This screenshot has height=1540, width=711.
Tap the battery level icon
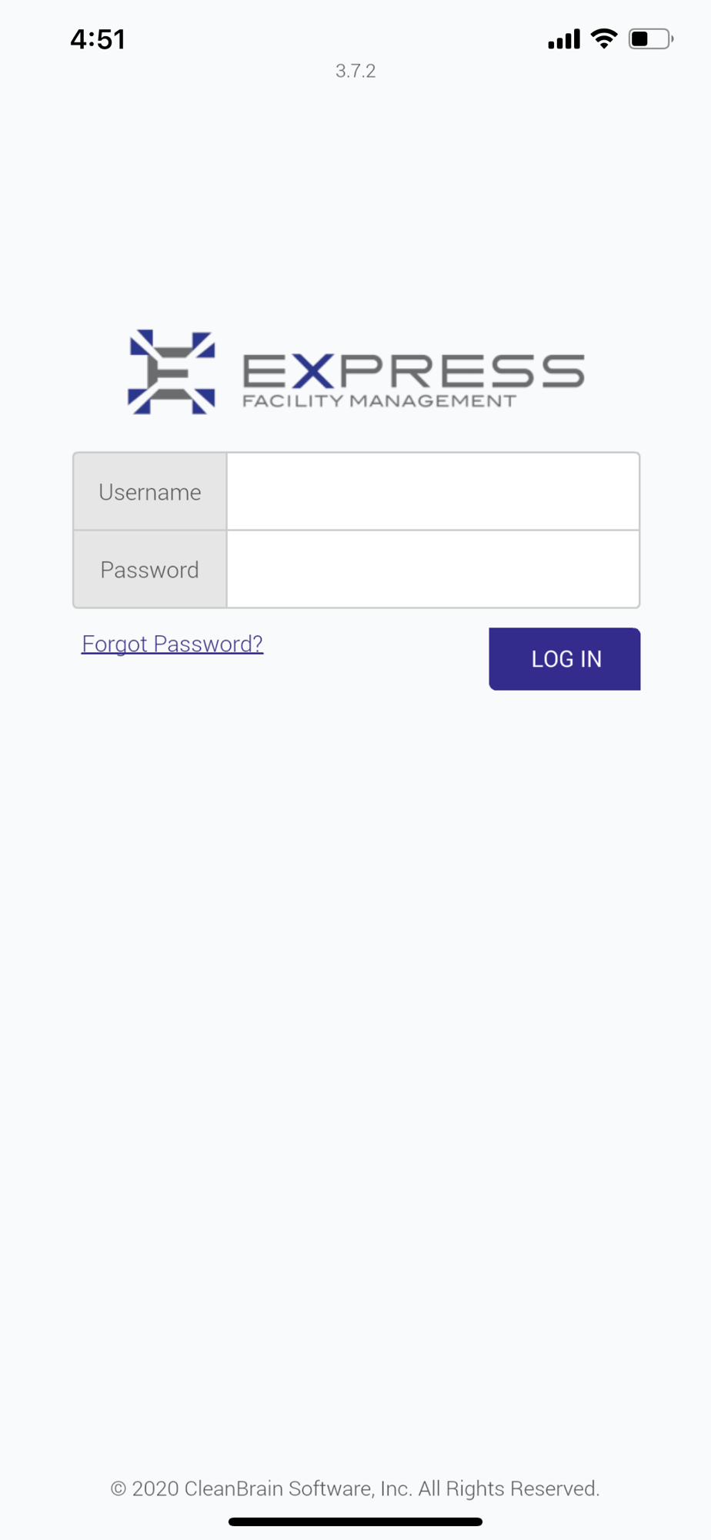click(x=651, y=38)
